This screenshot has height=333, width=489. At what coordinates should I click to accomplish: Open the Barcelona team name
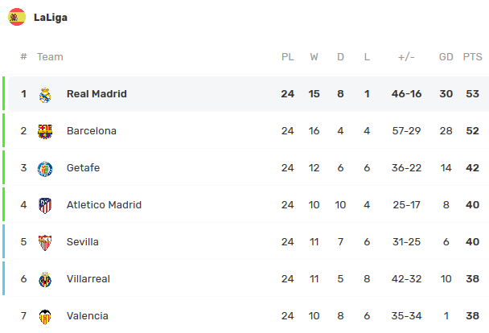tap(92, 131)
